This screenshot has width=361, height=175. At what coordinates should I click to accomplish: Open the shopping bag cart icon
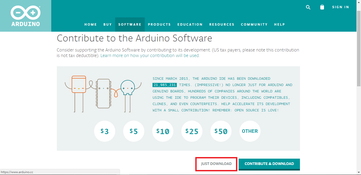322,7
